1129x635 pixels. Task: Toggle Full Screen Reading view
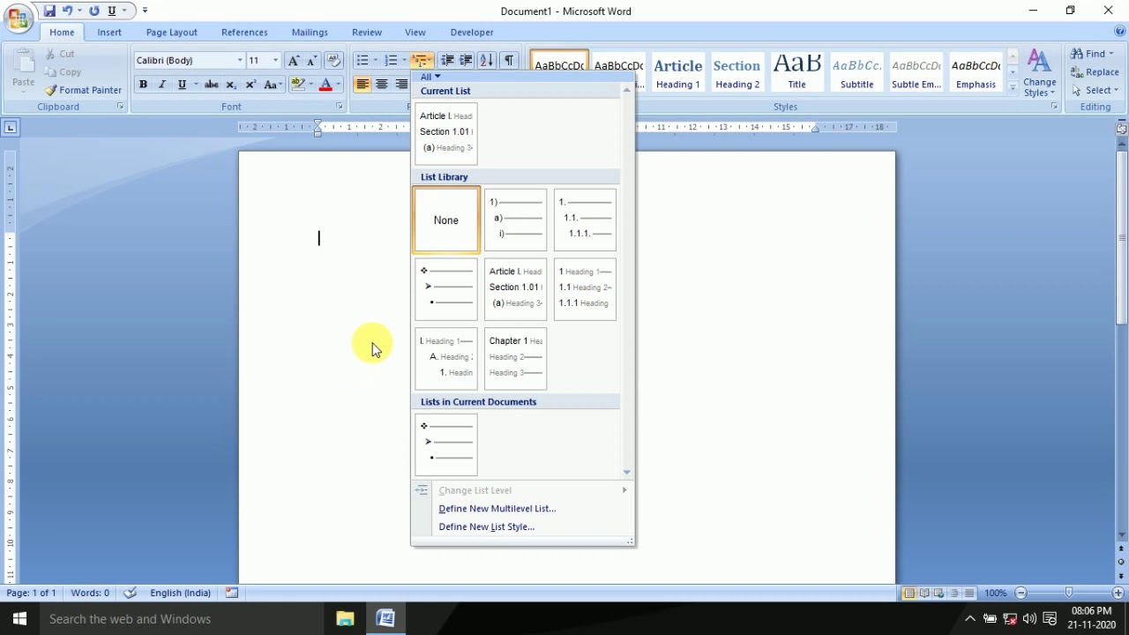(x=923, y=594)
